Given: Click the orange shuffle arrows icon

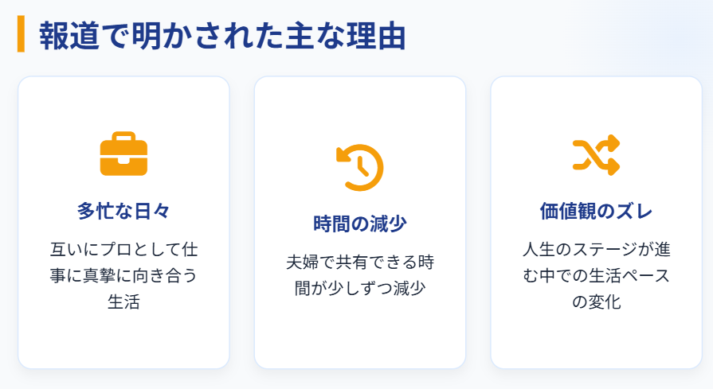Looking at the screenshot, I should pos(596,154).
